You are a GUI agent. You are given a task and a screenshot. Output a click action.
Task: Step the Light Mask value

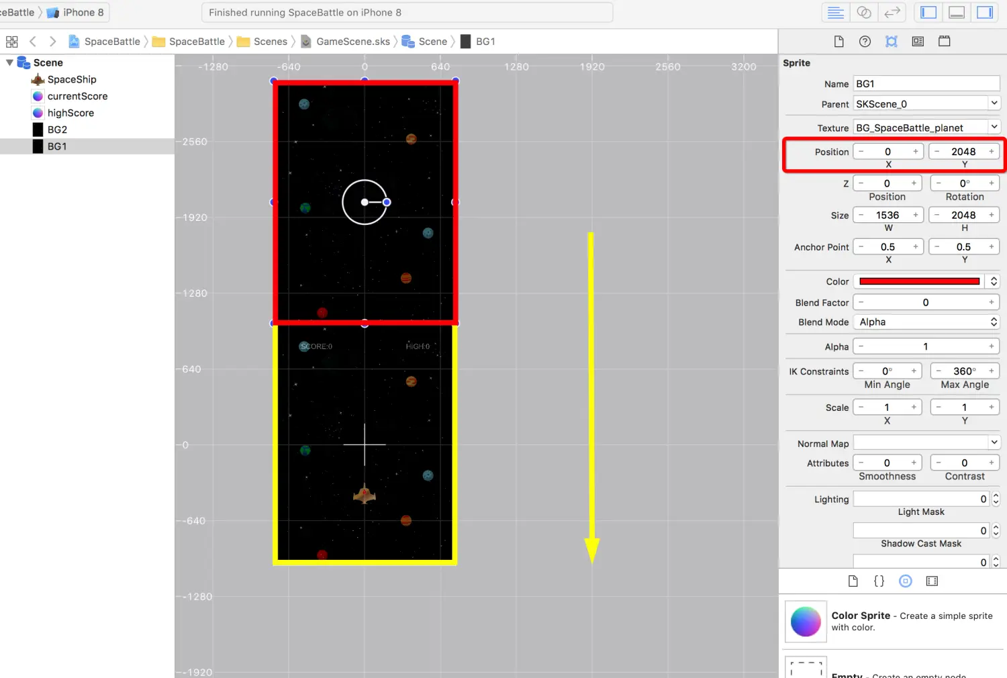tap(996, 499)
